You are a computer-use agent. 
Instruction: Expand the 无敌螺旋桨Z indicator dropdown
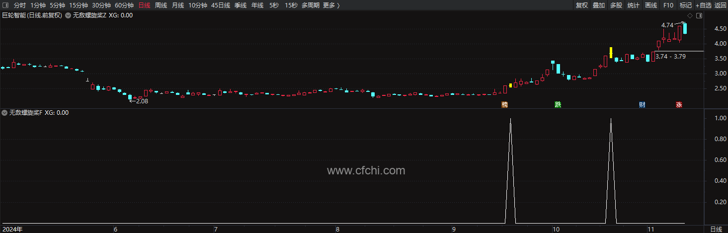(68, 15)
